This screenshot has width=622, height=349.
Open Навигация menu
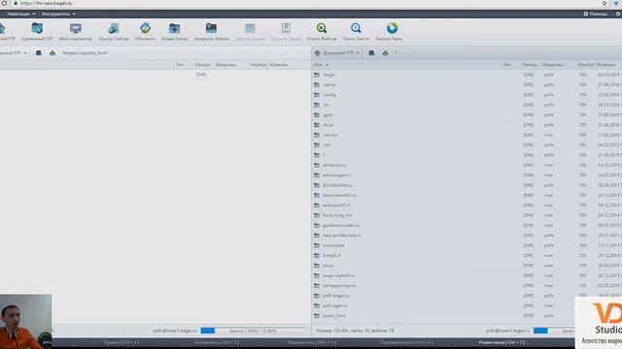(x=21, y=14)
